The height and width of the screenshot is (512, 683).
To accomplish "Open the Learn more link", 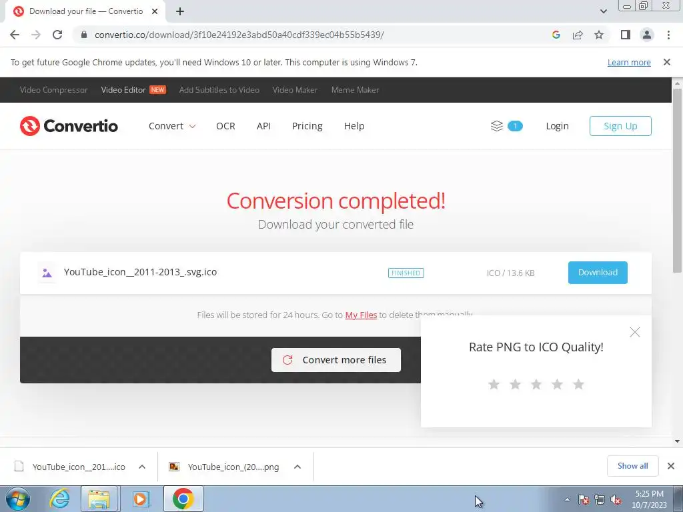I will coord(629,62).
